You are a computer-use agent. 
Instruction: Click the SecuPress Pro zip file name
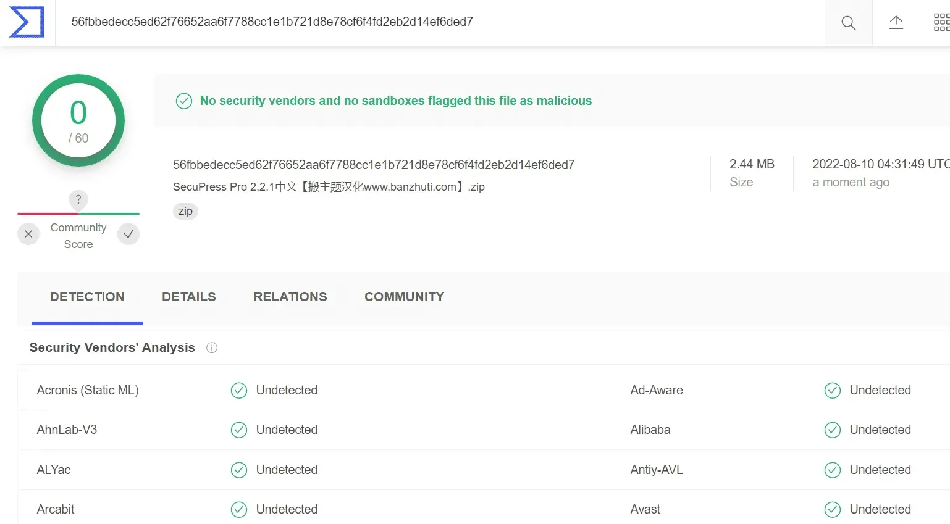(329, 187)
